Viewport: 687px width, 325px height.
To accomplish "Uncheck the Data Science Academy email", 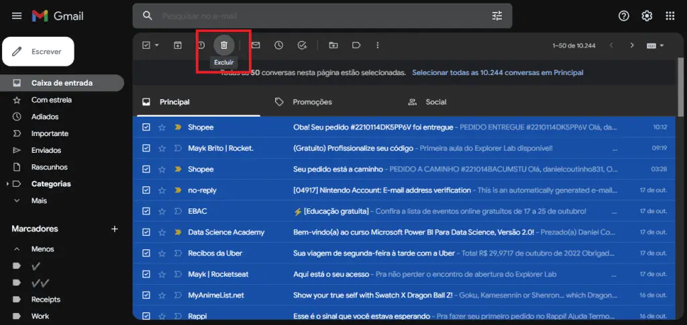I will pos(146,233).
